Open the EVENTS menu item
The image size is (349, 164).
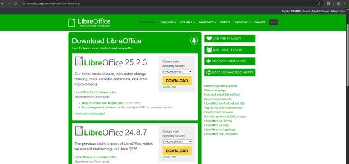coord(225,23)
